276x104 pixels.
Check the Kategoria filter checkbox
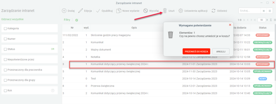click(5, 28)
